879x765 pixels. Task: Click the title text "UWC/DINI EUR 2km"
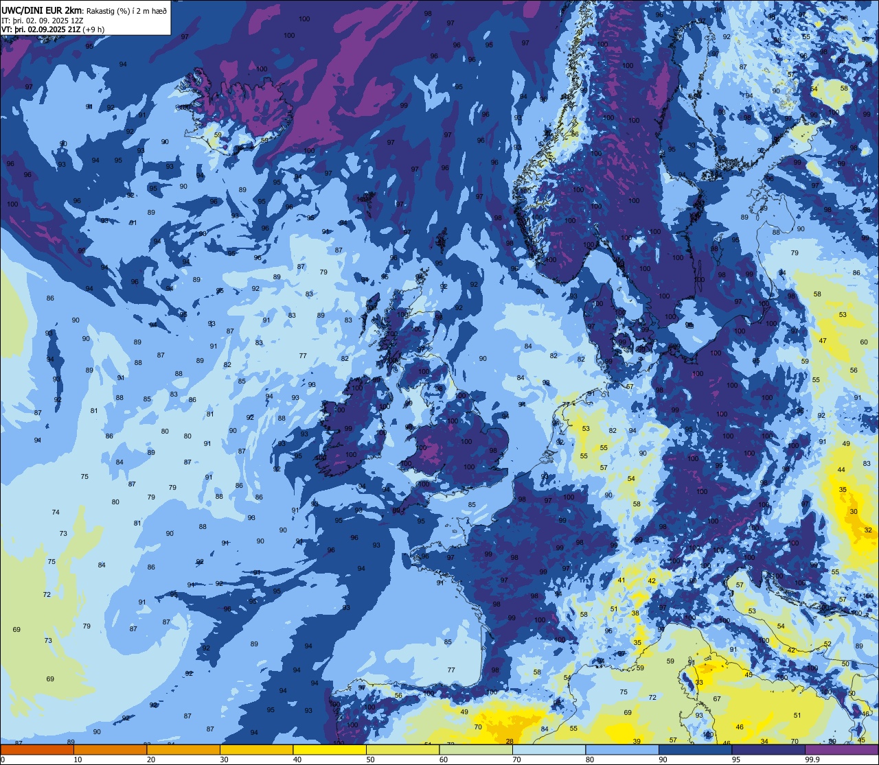41,10
